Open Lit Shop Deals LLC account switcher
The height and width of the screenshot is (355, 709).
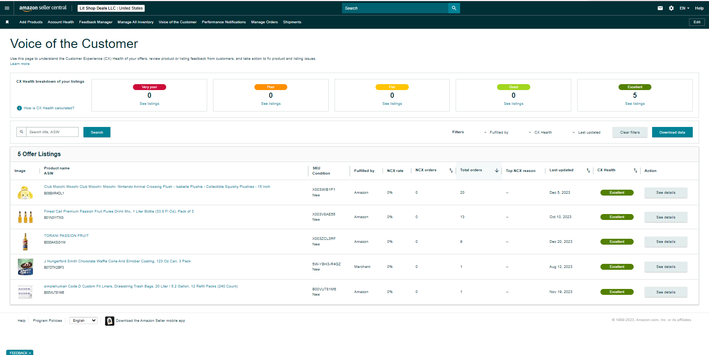111,8
